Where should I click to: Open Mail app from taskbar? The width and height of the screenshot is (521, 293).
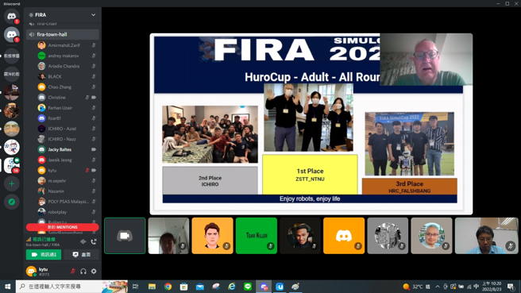[x=199, y=287]
